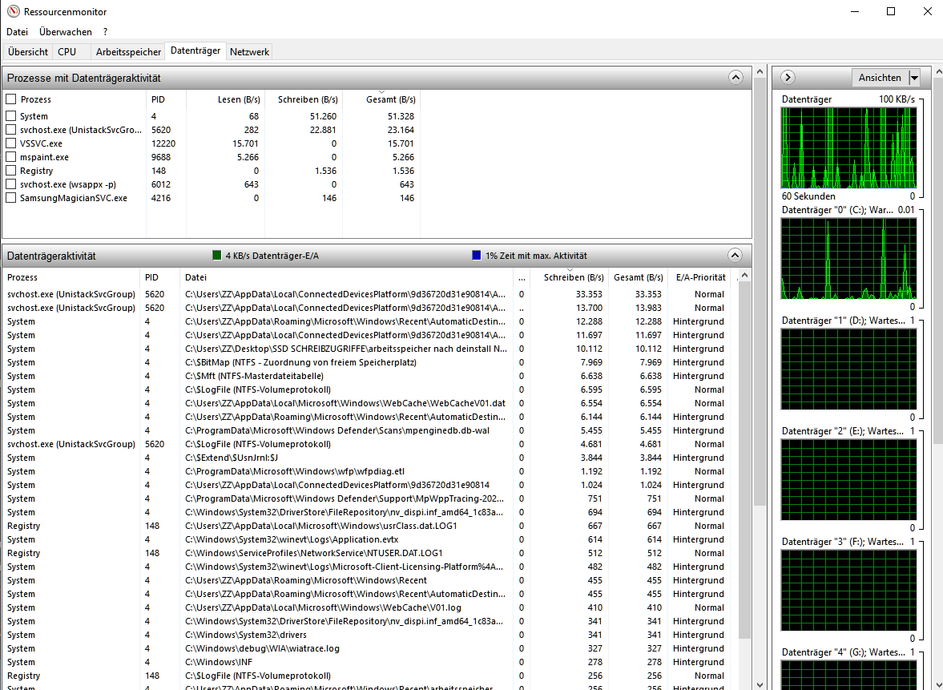Click the Datenträger "1" (D:) graph

click(848, 369)
